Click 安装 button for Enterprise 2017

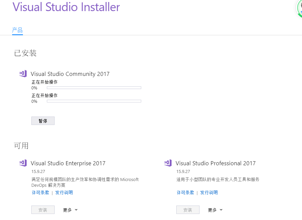43,210
